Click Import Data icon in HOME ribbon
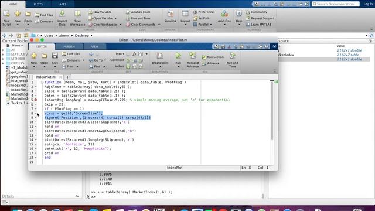 pyautogui.click(x=62, y=14)
